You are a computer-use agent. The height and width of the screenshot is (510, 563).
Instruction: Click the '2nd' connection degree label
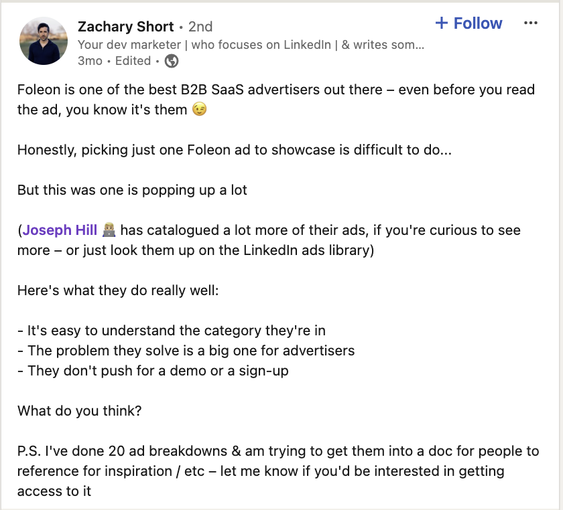pos(200,27)
